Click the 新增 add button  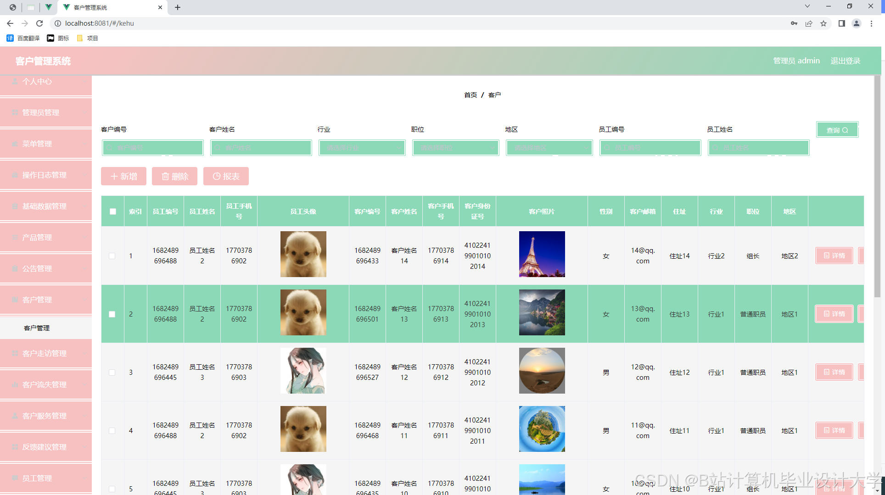[x=123, y=176]
